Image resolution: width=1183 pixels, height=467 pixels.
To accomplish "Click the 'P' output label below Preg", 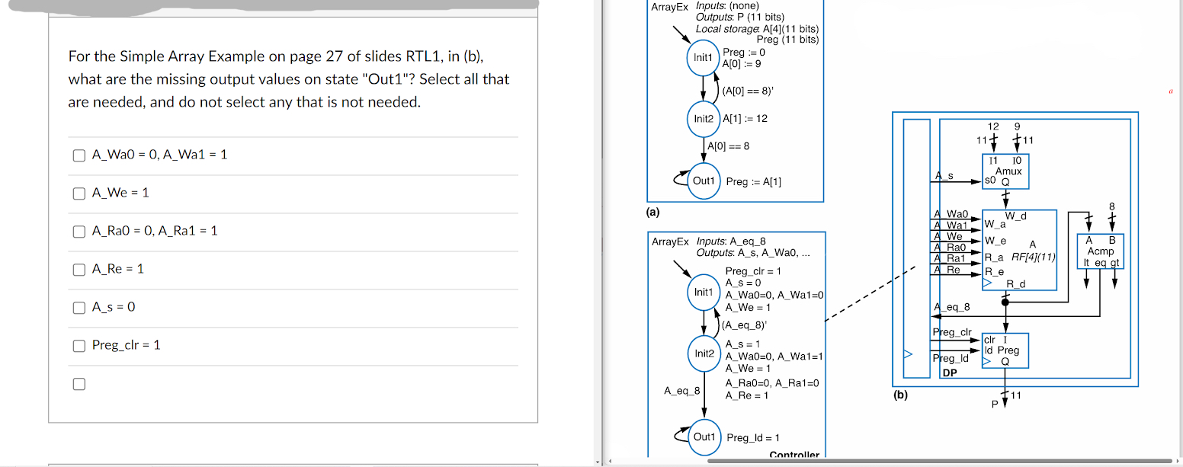I will coord(995,404).
